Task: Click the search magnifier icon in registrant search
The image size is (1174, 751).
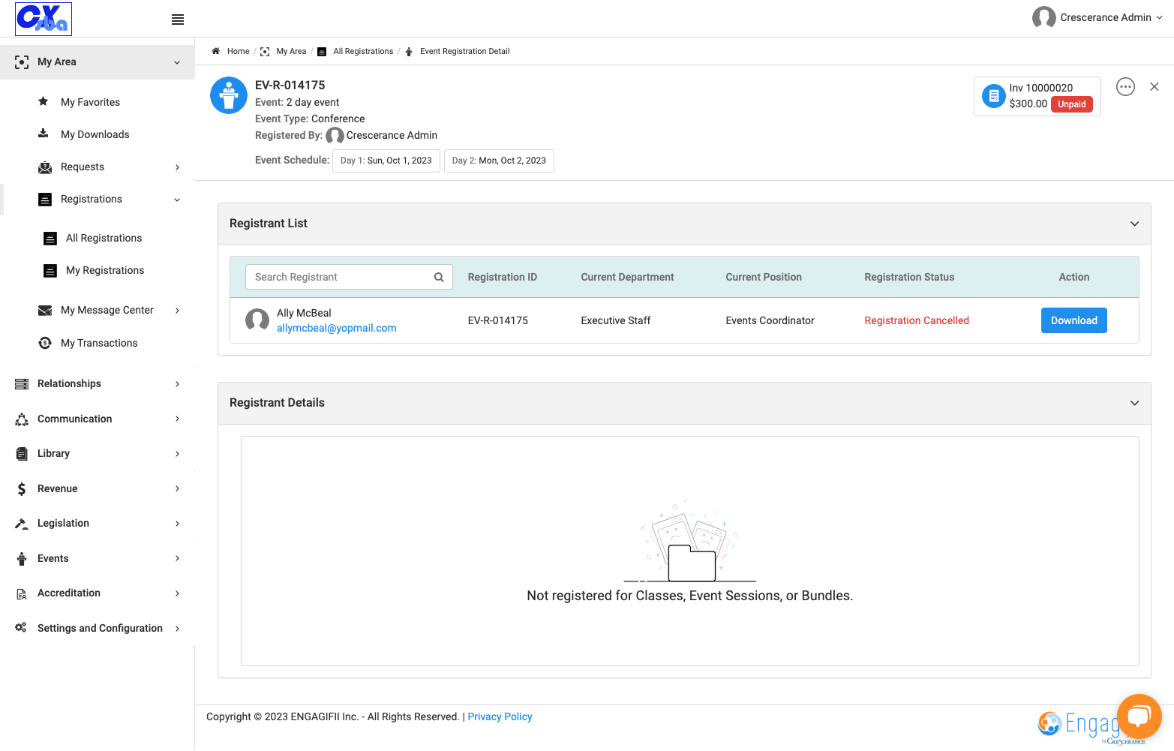Action: coord(439,277)
